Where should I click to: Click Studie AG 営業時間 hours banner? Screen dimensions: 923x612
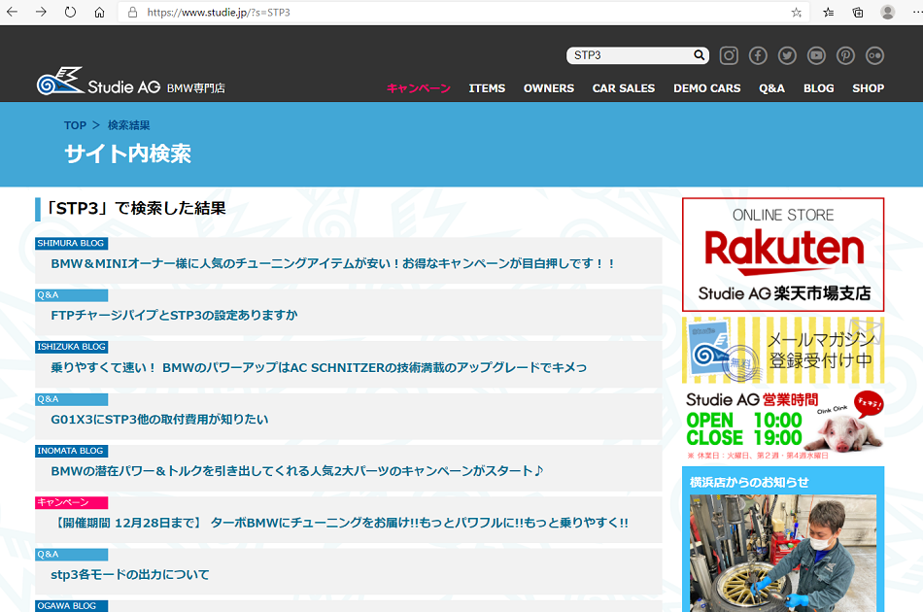pos(783,425)
